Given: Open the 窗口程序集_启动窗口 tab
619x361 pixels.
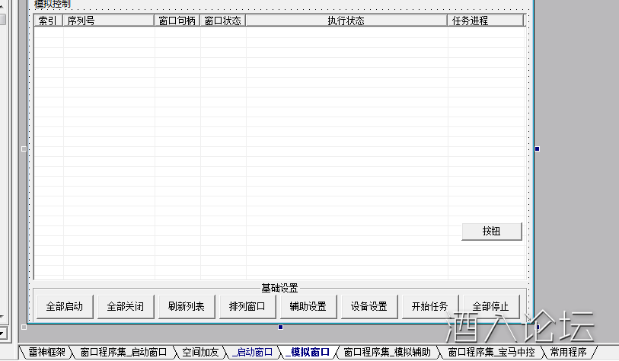Looking at the screenshot, I should click(x=123, y=352).
